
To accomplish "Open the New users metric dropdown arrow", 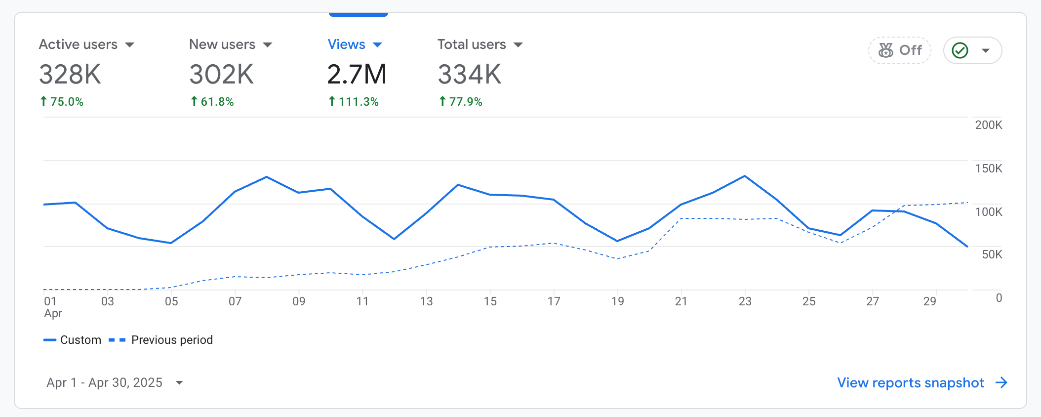I will tap(268, 45).
